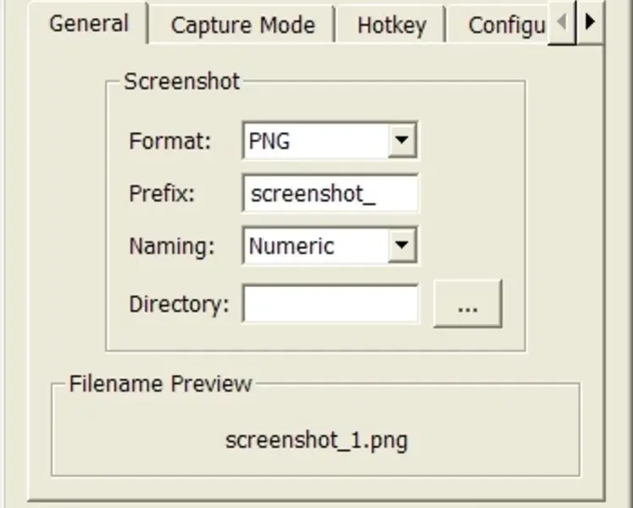Select the Hotkey tab

(x=391, y=25)
